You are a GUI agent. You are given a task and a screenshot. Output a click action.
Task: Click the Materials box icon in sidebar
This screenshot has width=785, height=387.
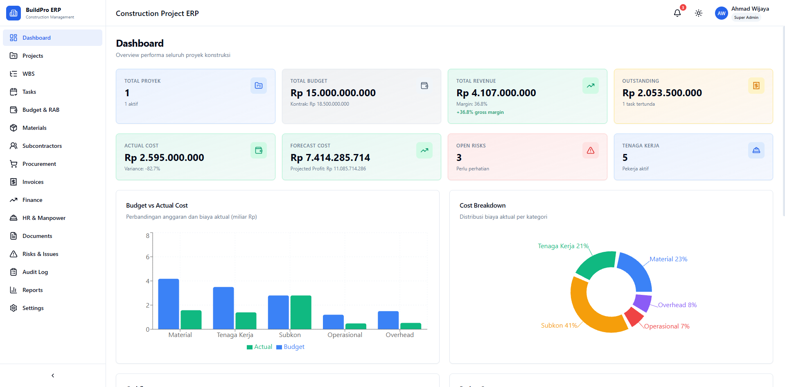click(x=14, y=128)
